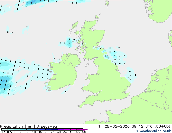Click the '0.5' legend scale label
172x133 pixels.
[9, 132]
